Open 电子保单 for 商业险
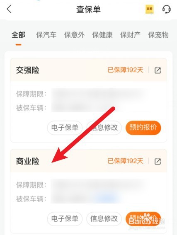The width and height of the screenshot is (177, 235). coord(65,219)
